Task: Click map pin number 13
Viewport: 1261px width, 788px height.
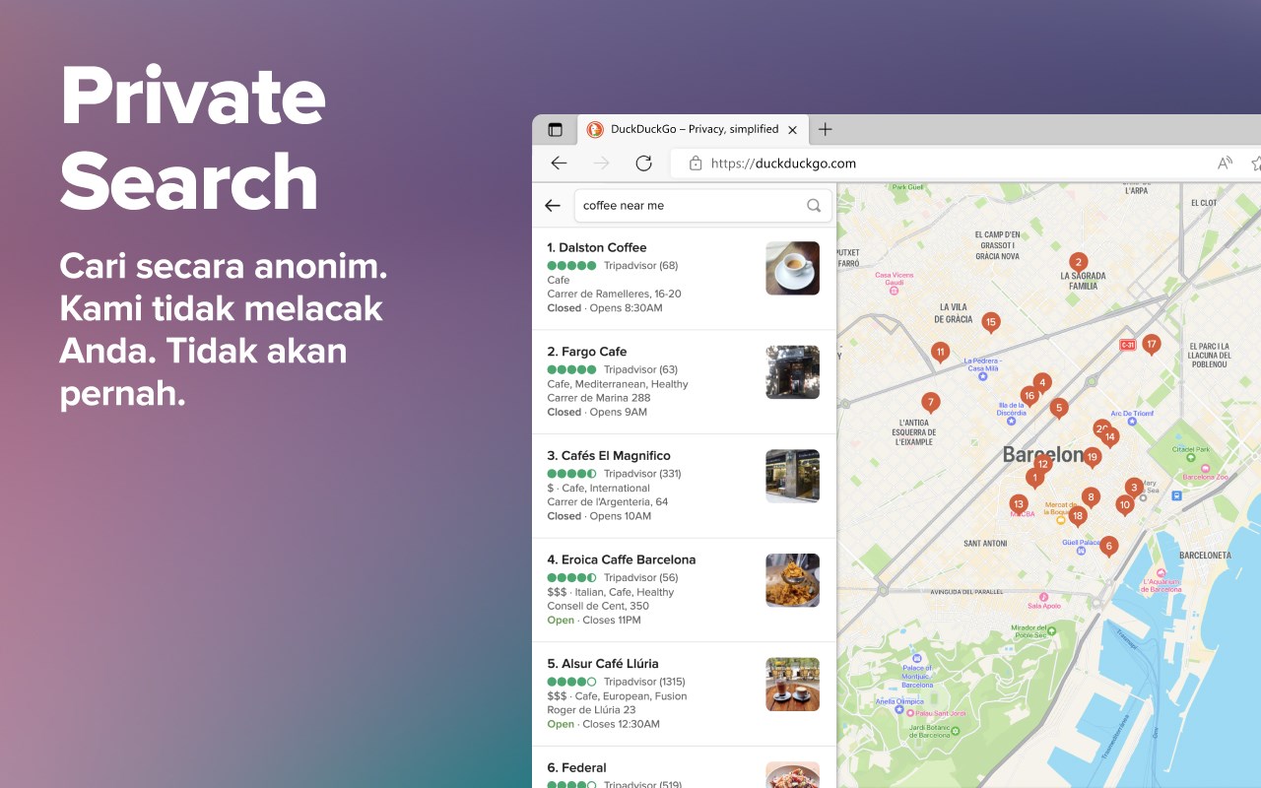Action: point(1019,505)
